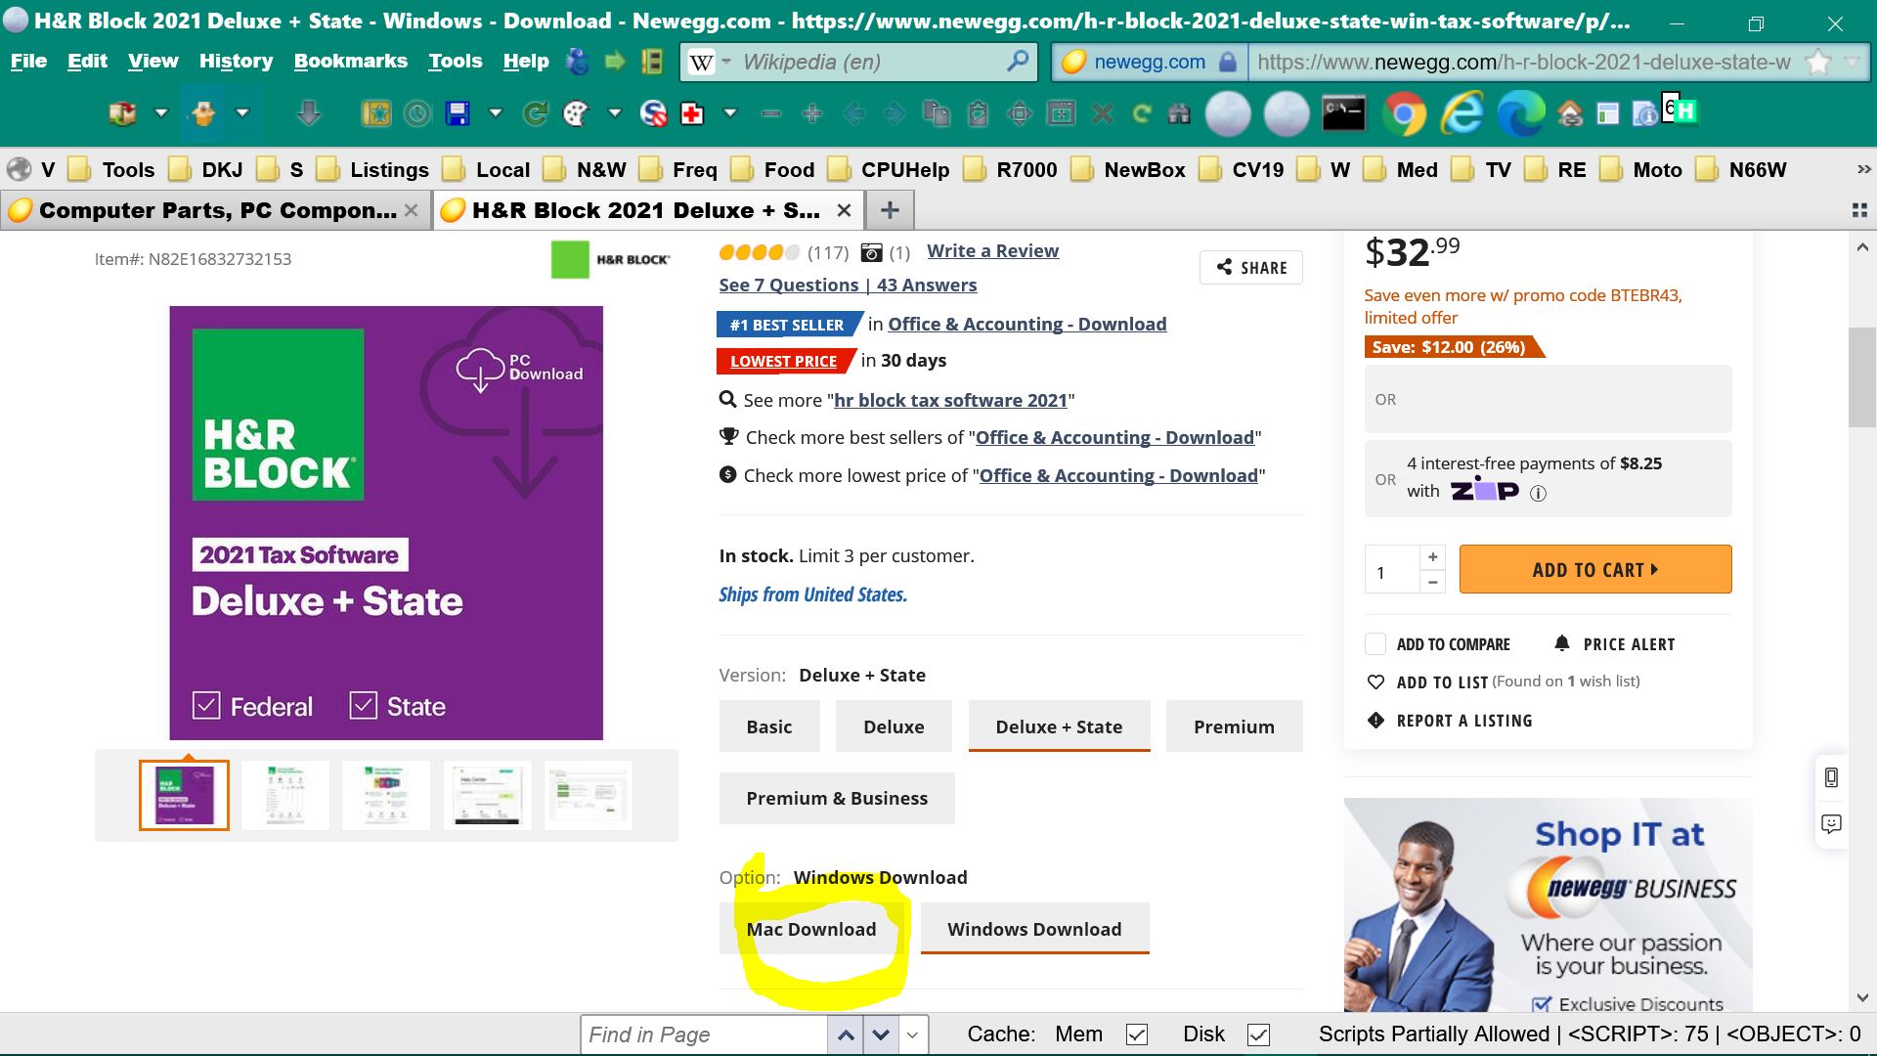Select the Basic version option
1877x1056 pixels.
click(x=769, y=726)
